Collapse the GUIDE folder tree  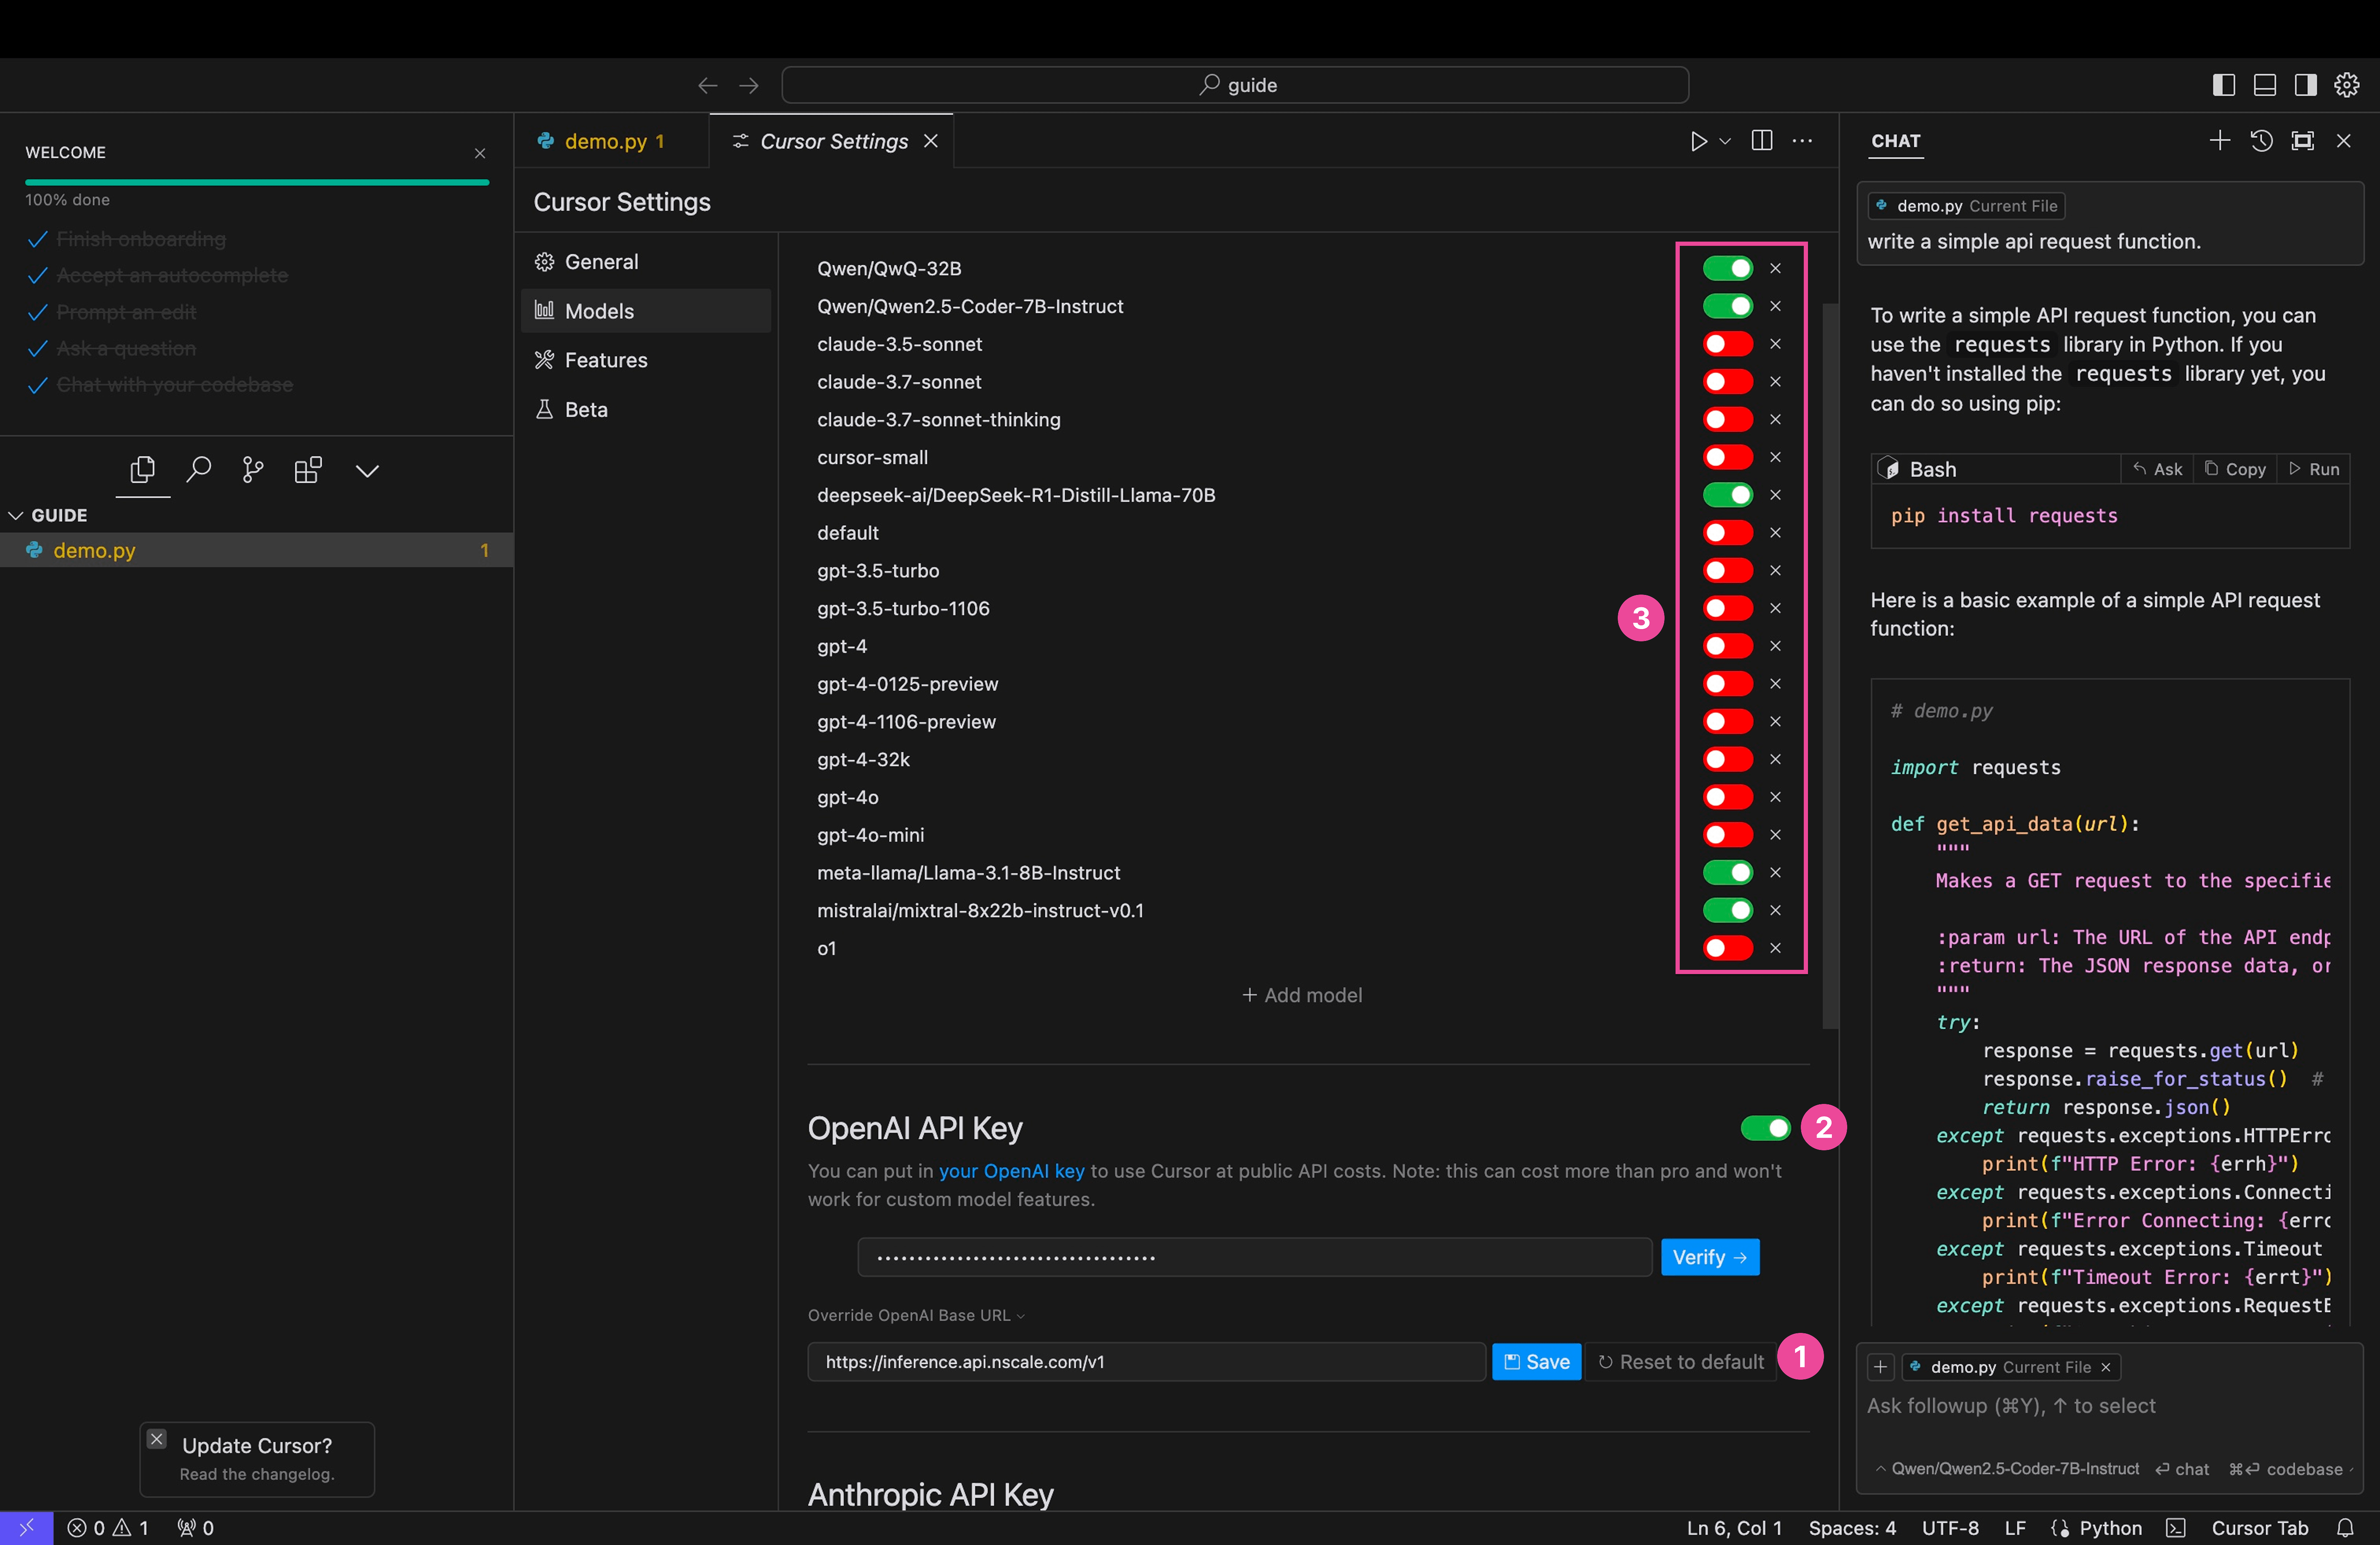(x=15, y=516)
